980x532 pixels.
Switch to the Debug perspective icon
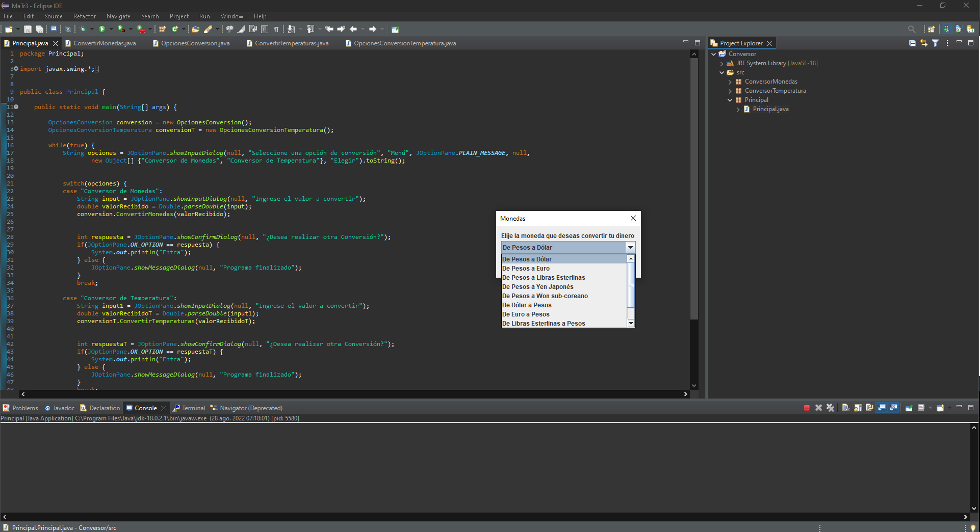click(x=959, y=30)
